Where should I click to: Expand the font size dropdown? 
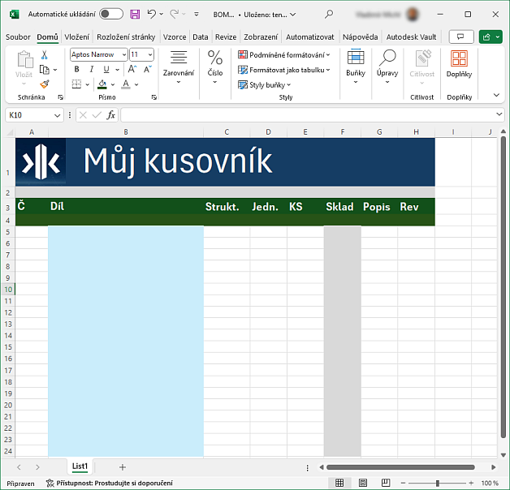[149, 55]
